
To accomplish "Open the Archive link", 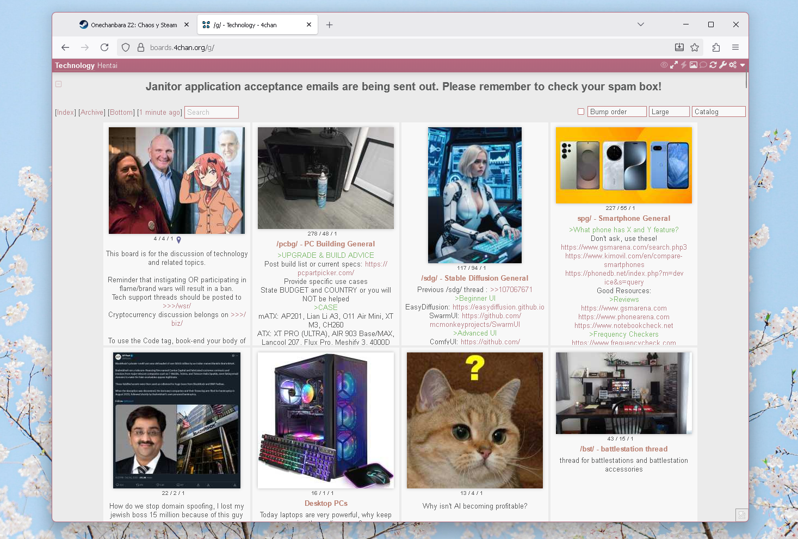I will click(91, 112).
